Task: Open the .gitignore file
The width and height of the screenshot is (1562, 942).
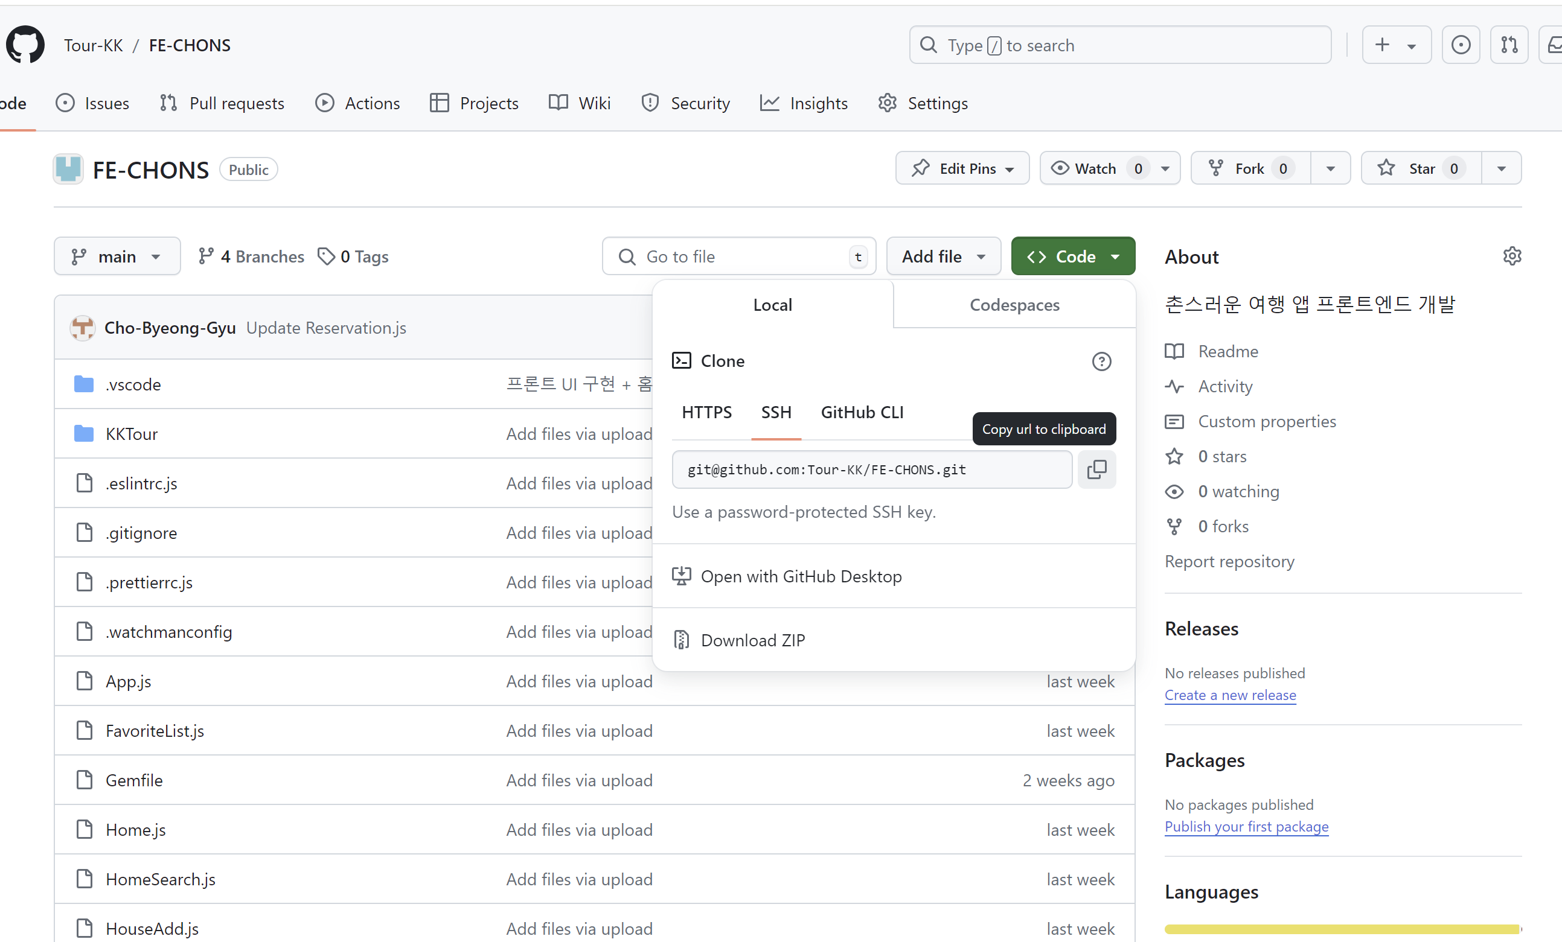Action: [x=141, y=533]
